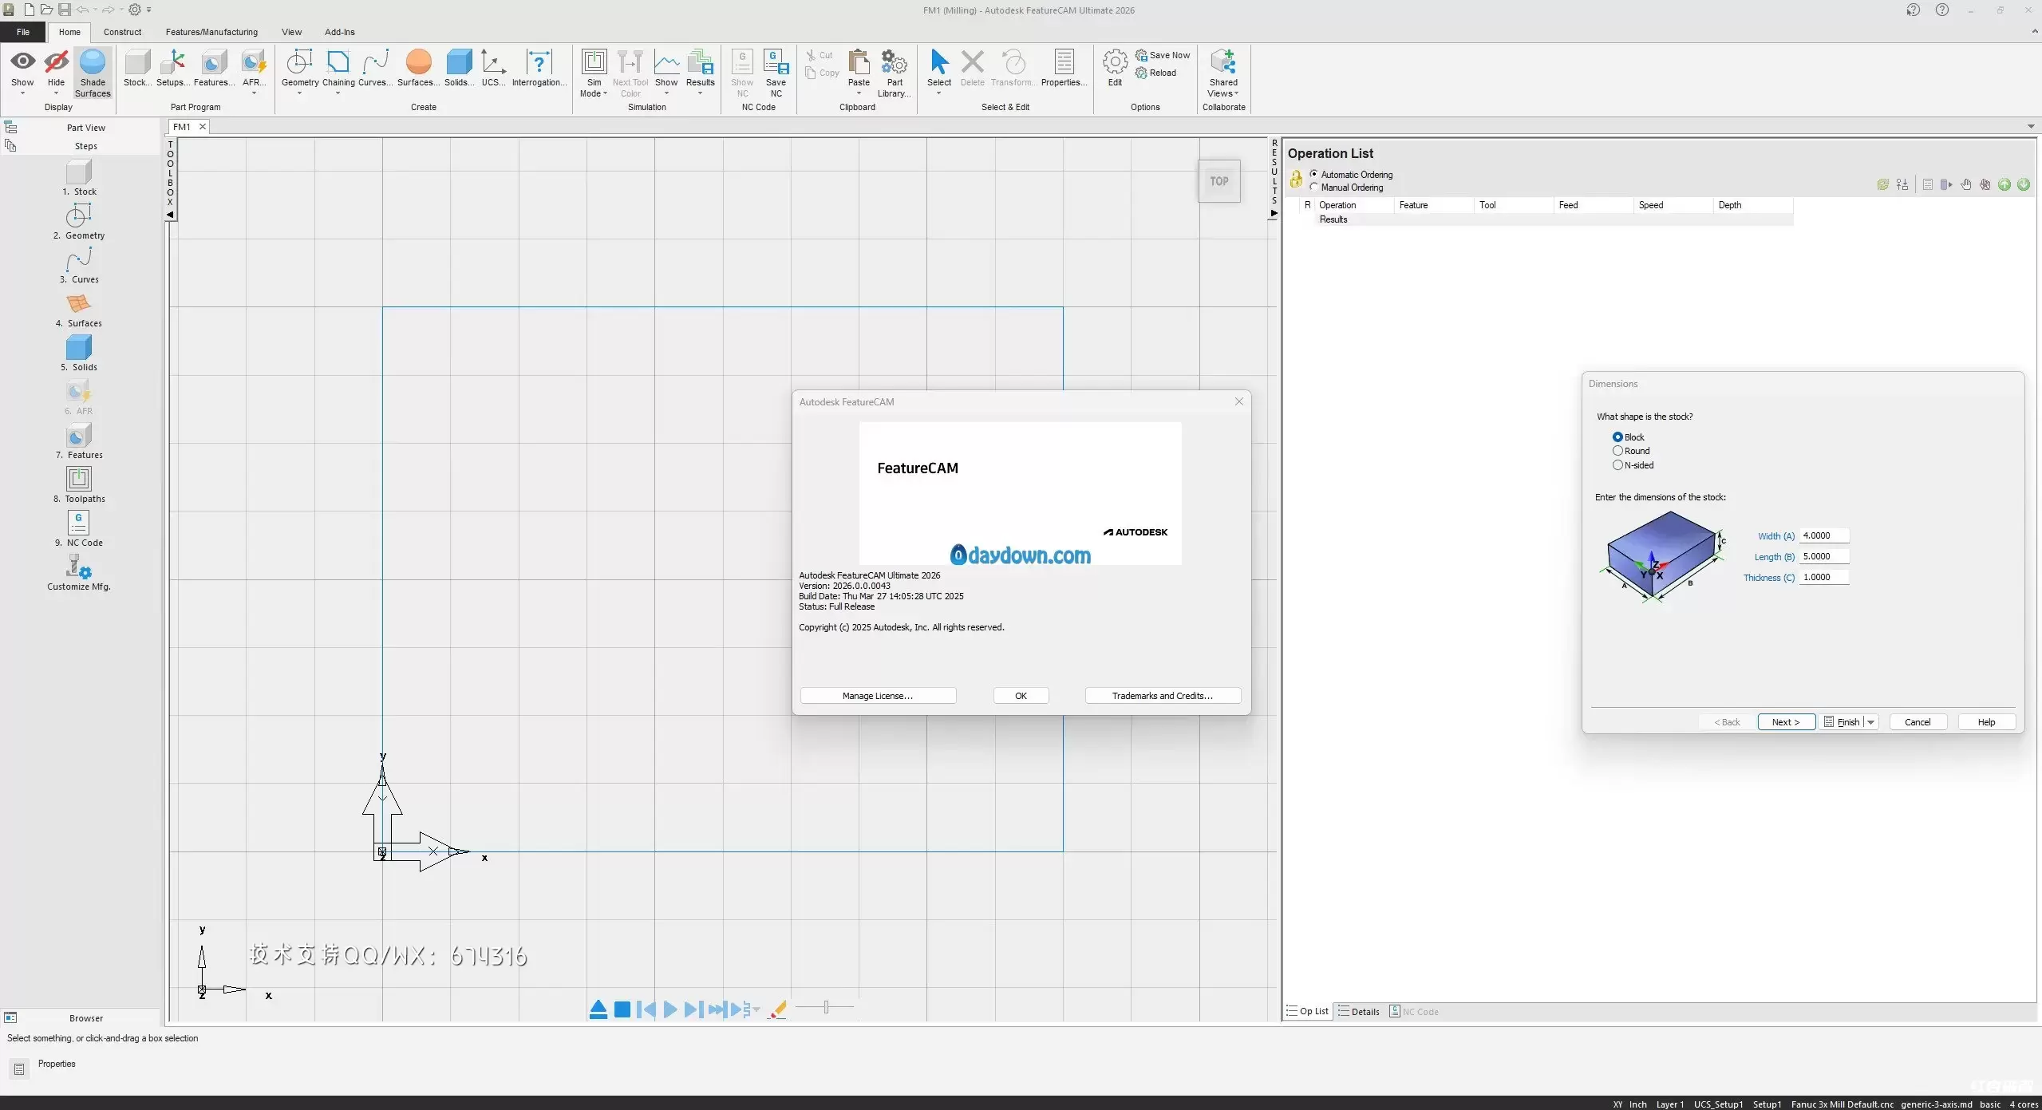The image size is (2042, 1110).
Task: Open step 4 Surfaces in Steps panel
Action: point(79,310)
